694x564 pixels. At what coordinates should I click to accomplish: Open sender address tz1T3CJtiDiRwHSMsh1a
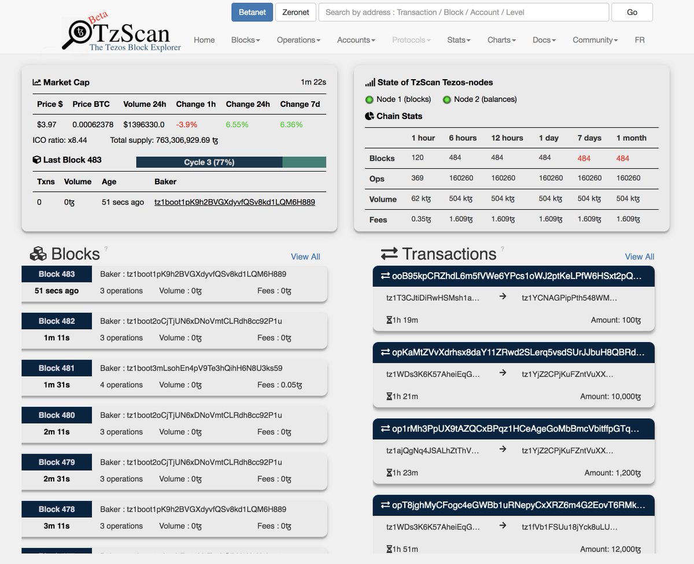(433, 298)
